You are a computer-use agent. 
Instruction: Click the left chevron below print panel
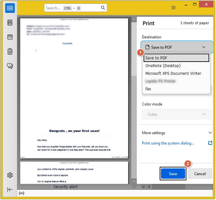click(149, 187)
